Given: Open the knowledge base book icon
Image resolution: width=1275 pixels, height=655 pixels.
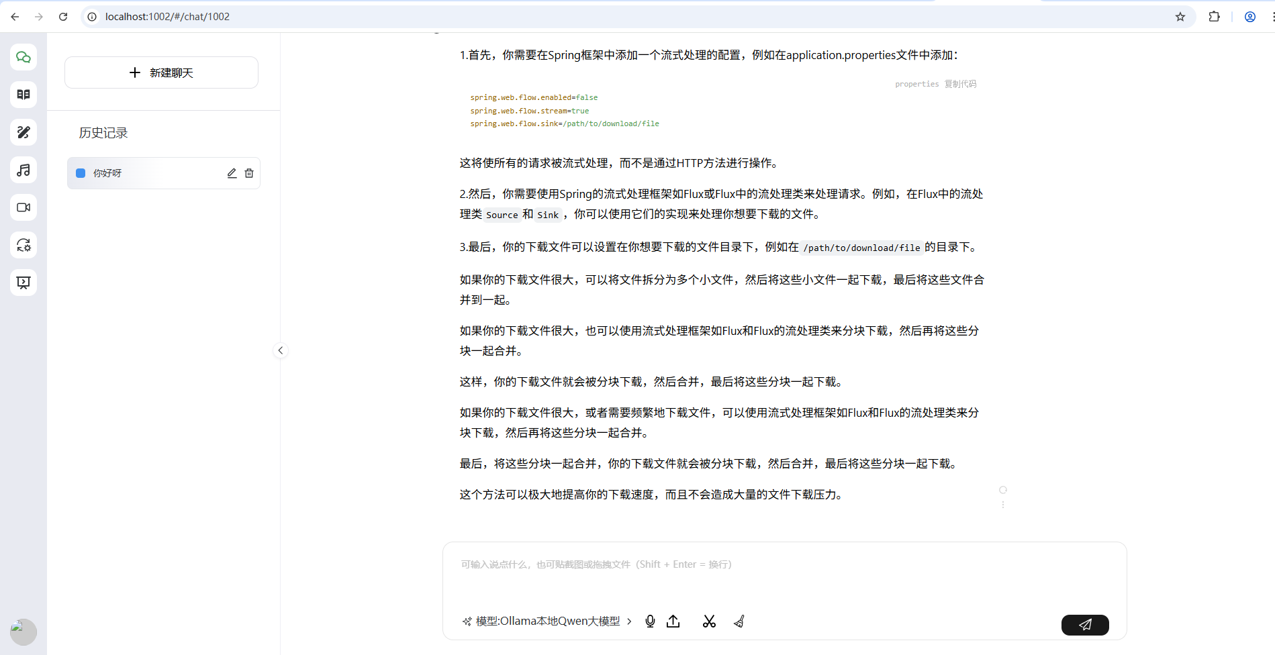Looking at the screenshot, I should point(23,95).
